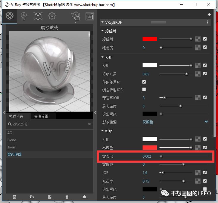This screenshot has height=203, width=218.
Task: Collapse the VRayBRDF layer
Action: tap(102, 22)
